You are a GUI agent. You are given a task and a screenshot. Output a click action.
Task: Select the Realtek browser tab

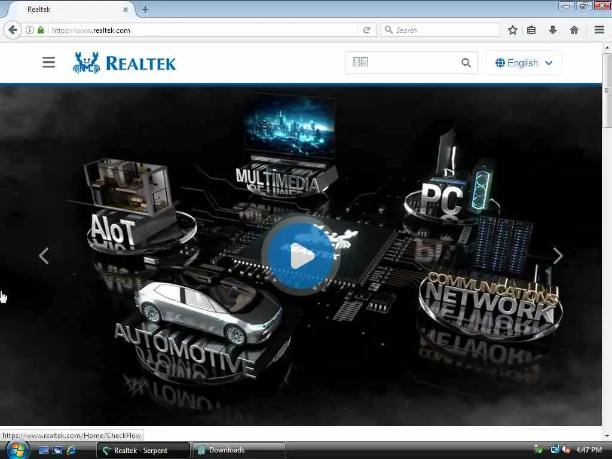click(71, 10)
